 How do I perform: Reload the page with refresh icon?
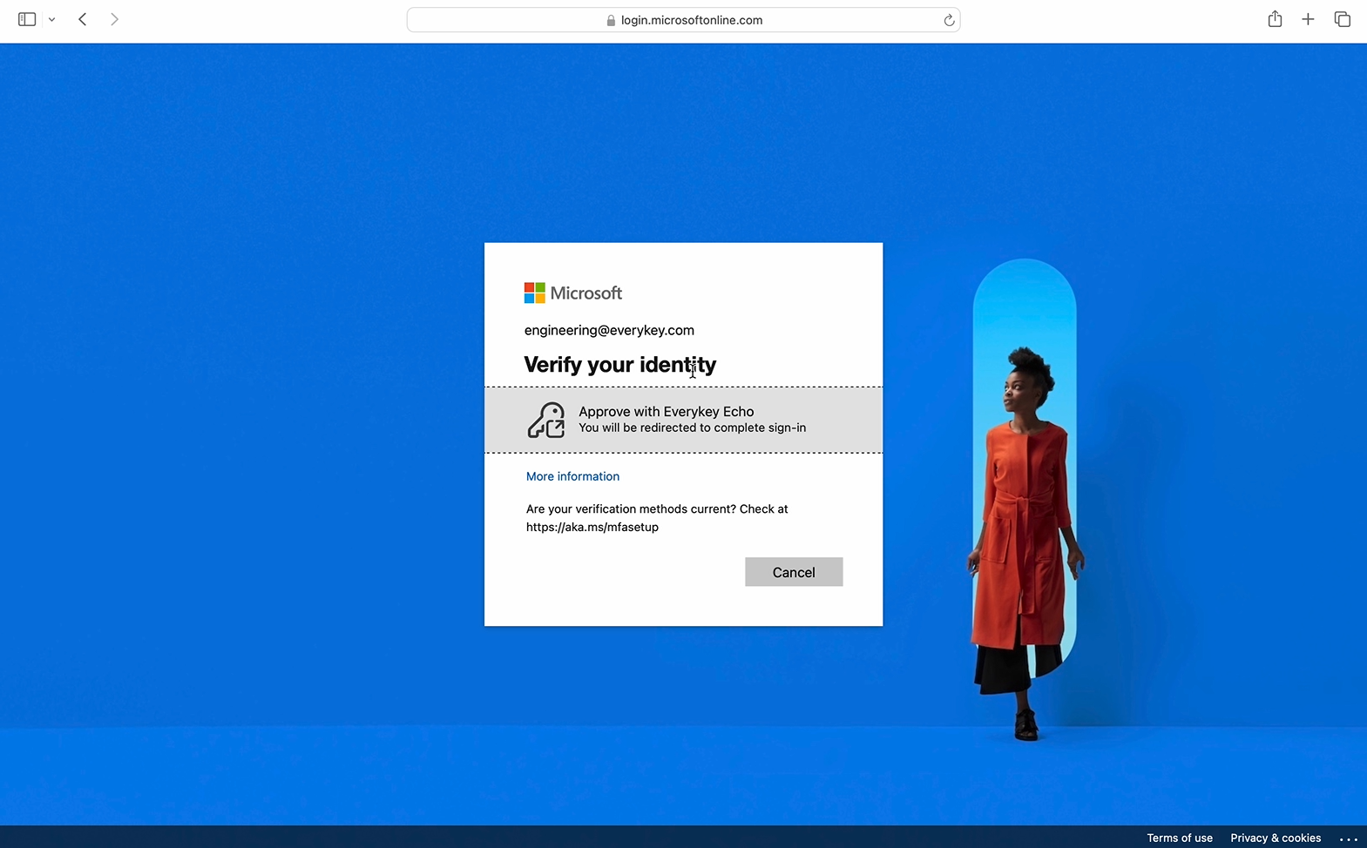pyautogui.click(x=949, y=20)
